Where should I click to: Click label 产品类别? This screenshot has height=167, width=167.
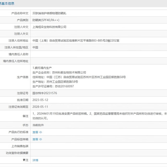point(23,20)
